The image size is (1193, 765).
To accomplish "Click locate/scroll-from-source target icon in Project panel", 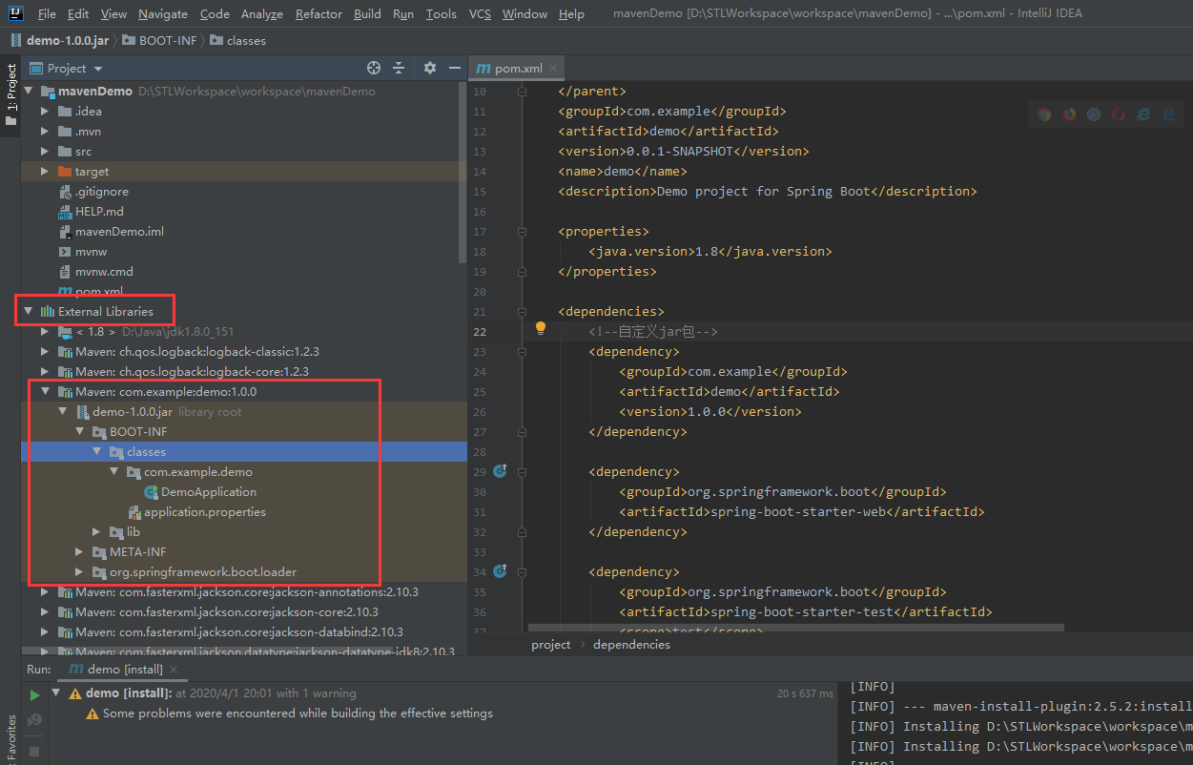I will tap(374, 68).
